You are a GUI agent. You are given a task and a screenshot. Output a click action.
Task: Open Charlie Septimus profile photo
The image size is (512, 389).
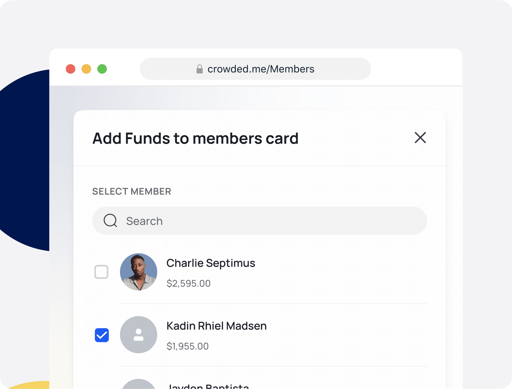(138, 272)
